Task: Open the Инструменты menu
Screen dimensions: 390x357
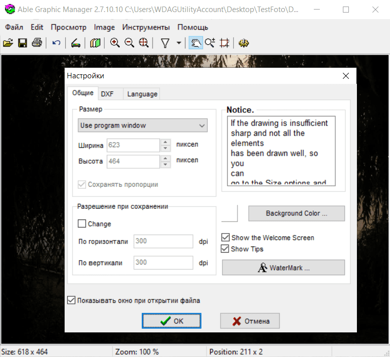Action: (x=146, y=27)
